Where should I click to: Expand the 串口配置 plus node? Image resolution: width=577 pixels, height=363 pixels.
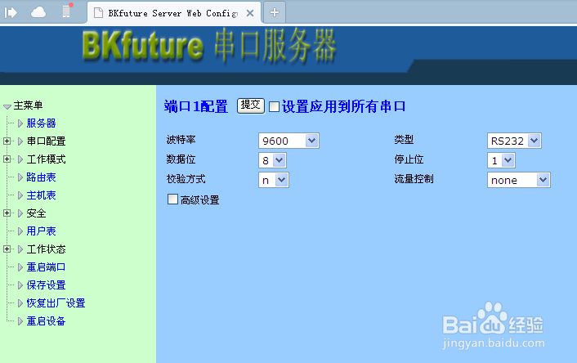(x=7, y=141)
